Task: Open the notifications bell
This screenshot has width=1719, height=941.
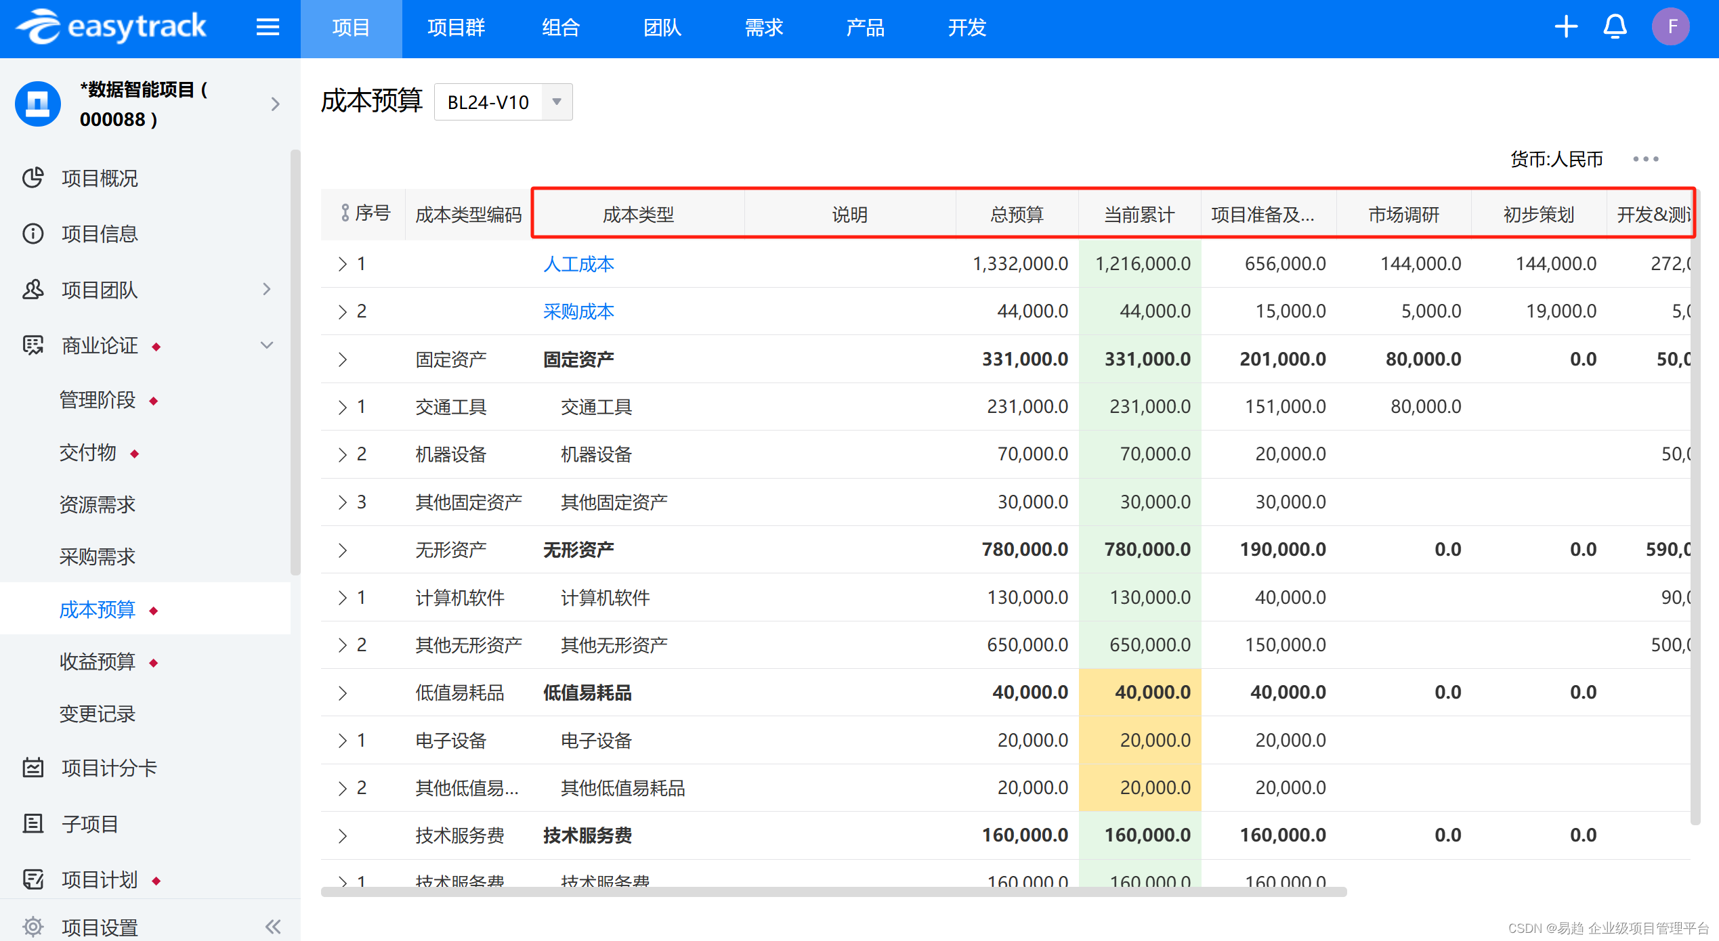Action: [x=1615, y=27]
